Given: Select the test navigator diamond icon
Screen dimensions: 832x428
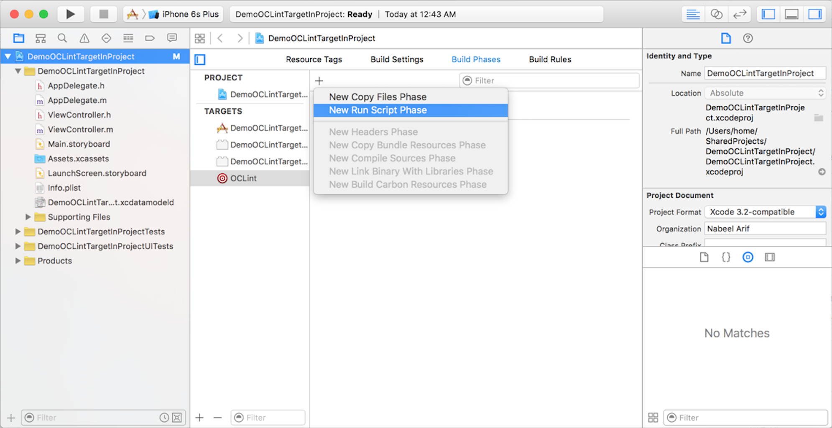Looking at the screenshot, I should point(106,38).
